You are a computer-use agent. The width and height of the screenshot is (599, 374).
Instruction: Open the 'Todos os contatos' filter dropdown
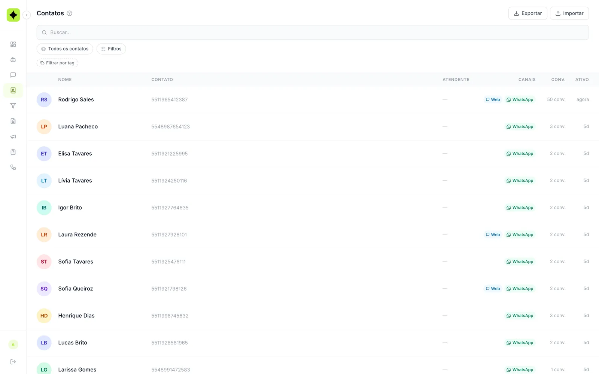(65, 49)
